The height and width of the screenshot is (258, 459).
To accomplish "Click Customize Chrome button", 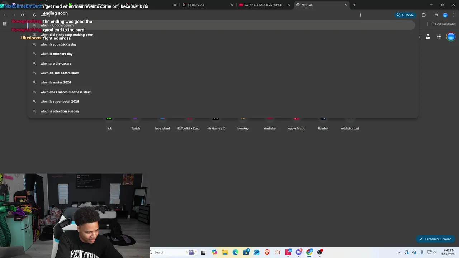I will click(435, 239).
